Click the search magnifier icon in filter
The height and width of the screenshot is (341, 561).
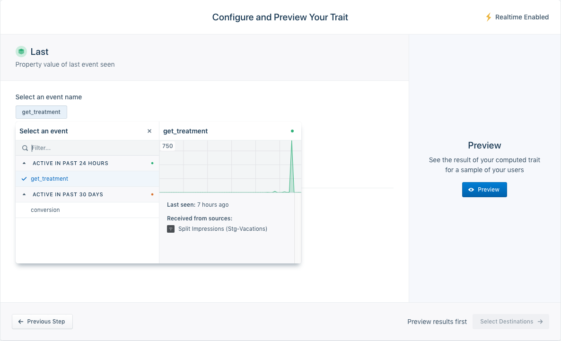click(x=25, y=148)
